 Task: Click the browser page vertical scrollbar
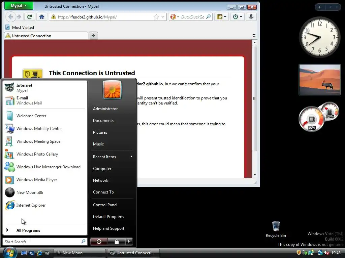(x=255, y=98)
